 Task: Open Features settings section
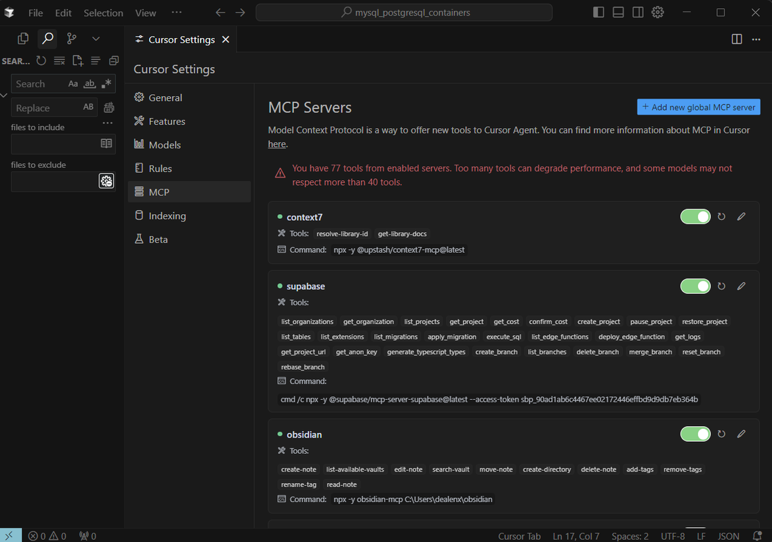click(x=189, y=121)
